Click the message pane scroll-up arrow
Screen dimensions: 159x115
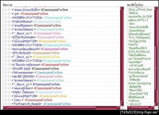(122, 9)
